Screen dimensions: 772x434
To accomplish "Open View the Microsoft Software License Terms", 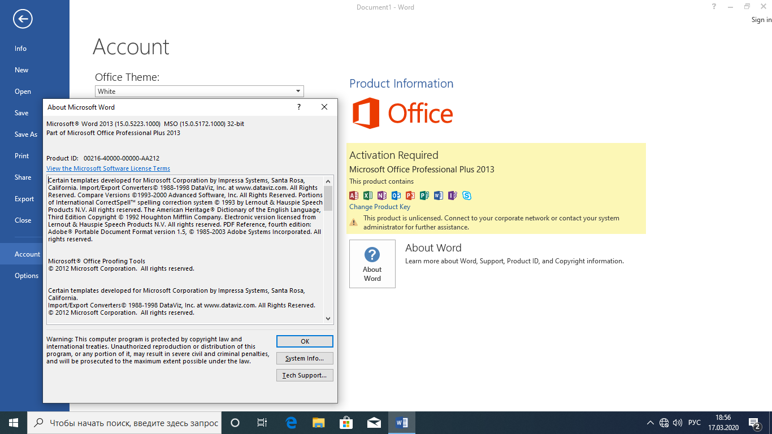I will pos(108,168).
